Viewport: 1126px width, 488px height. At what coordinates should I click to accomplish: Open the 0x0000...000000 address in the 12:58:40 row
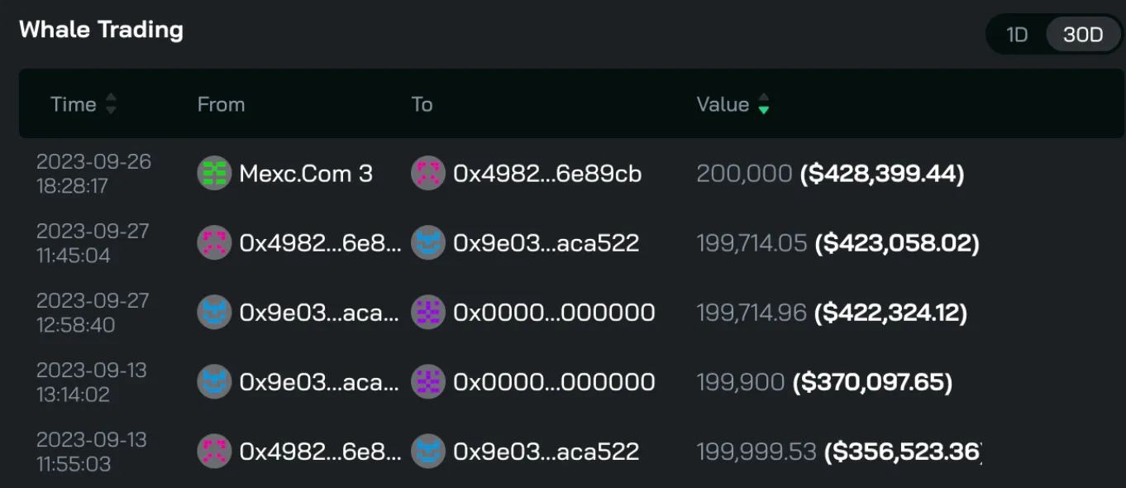coord(554,313)
